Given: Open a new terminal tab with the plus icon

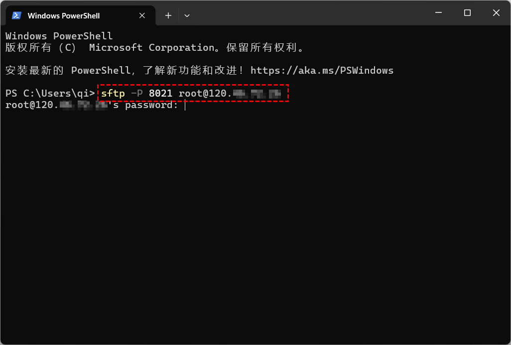Looking at the screenshot, I should (x=168, y=15).
